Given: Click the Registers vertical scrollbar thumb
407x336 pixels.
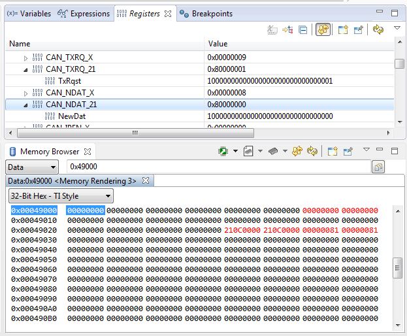Looking at the screenshot, I should (399, 63).
